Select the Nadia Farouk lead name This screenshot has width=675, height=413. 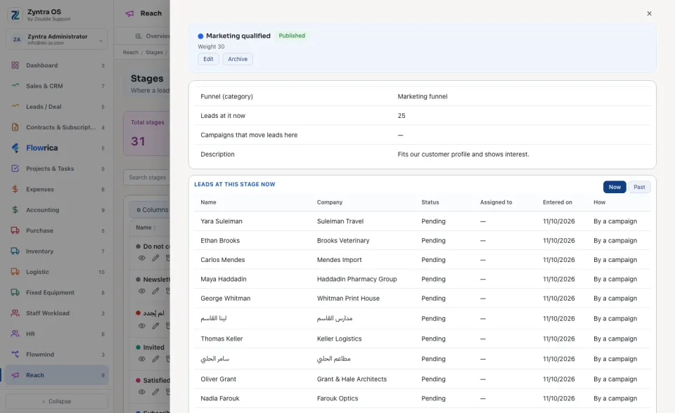pyautogui.click(x=220, y=399)
